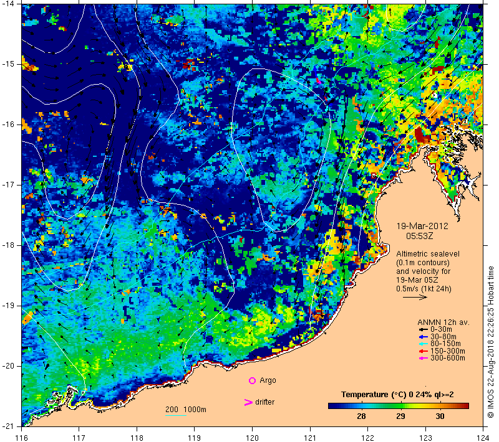Click the 'Temperature (°C) 0 24% ql>=2' title

pos(397,395)
